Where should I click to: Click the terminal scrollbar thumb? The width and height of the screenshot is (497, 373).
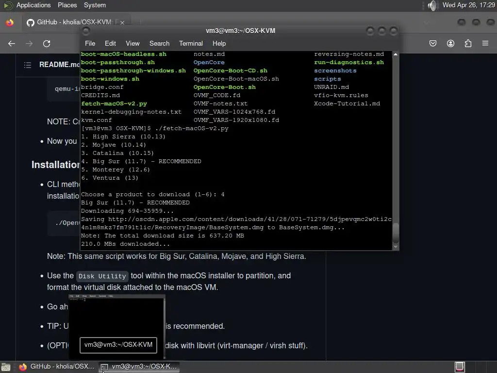(396, 233)
